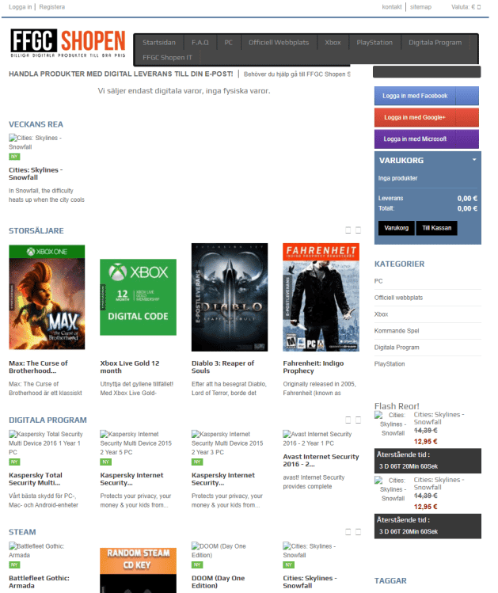Open Cities: Skylines title in Veckans Rea
498x593 pixels.
(x=36, y=173)
